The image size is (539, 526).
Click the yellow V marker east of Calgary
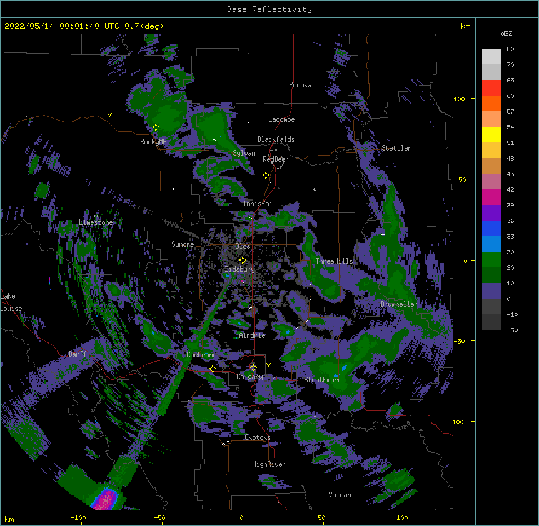click(268, 365)
